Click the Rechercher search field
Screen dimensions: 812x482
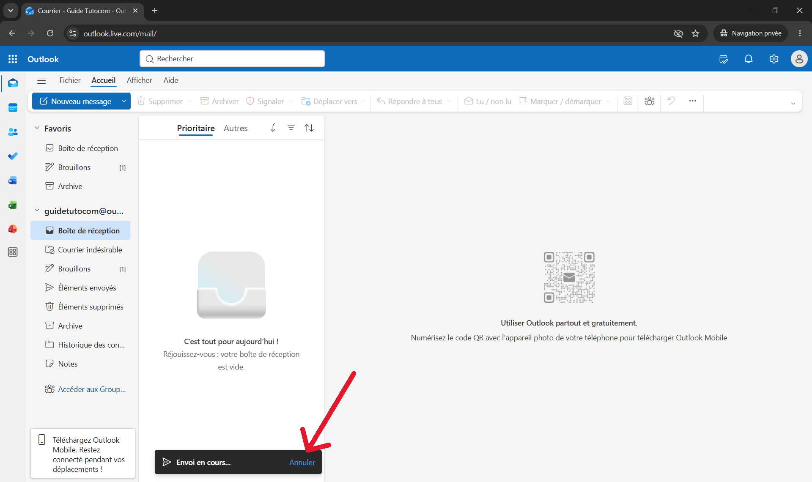pyautogui.click(x=232, y=59)
